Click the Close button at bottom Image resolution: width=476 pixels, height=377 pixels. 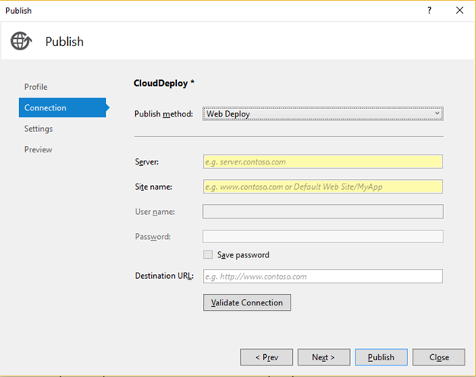coord(439,357)
